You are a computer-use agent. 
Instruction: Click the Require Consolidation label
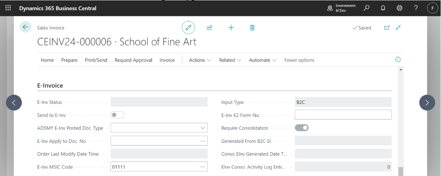[x=245, y=128]
